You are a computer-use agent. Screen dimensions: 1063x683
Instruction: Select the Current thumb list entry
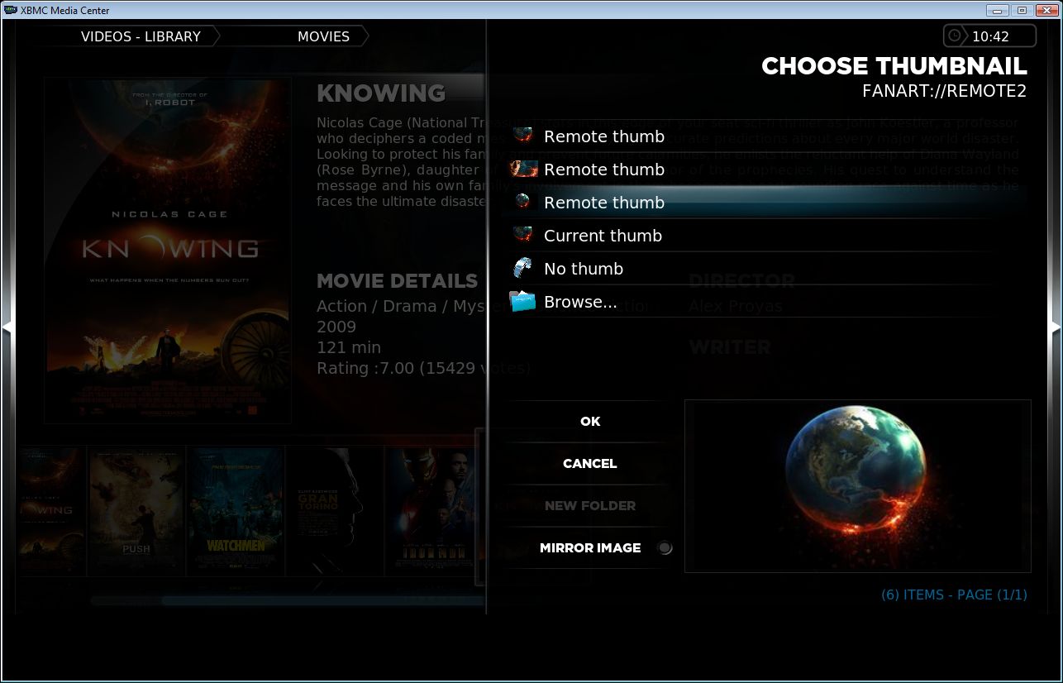(x=603, y=235)
